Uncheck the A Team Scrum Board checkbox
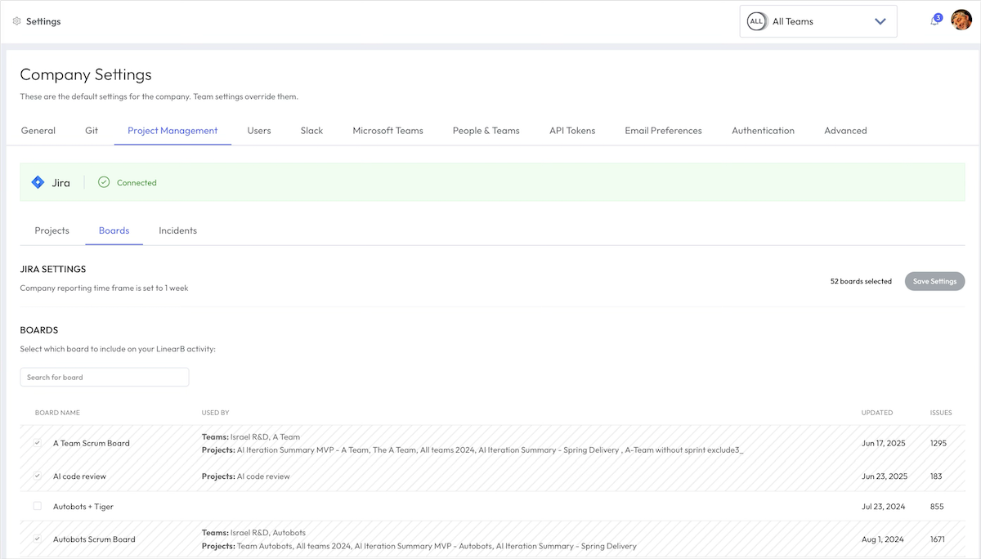 (x=37, y=443)
